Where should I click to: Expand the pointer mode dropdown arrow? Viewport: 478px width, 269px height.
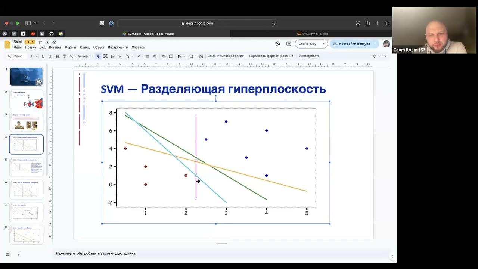[379, 56]
